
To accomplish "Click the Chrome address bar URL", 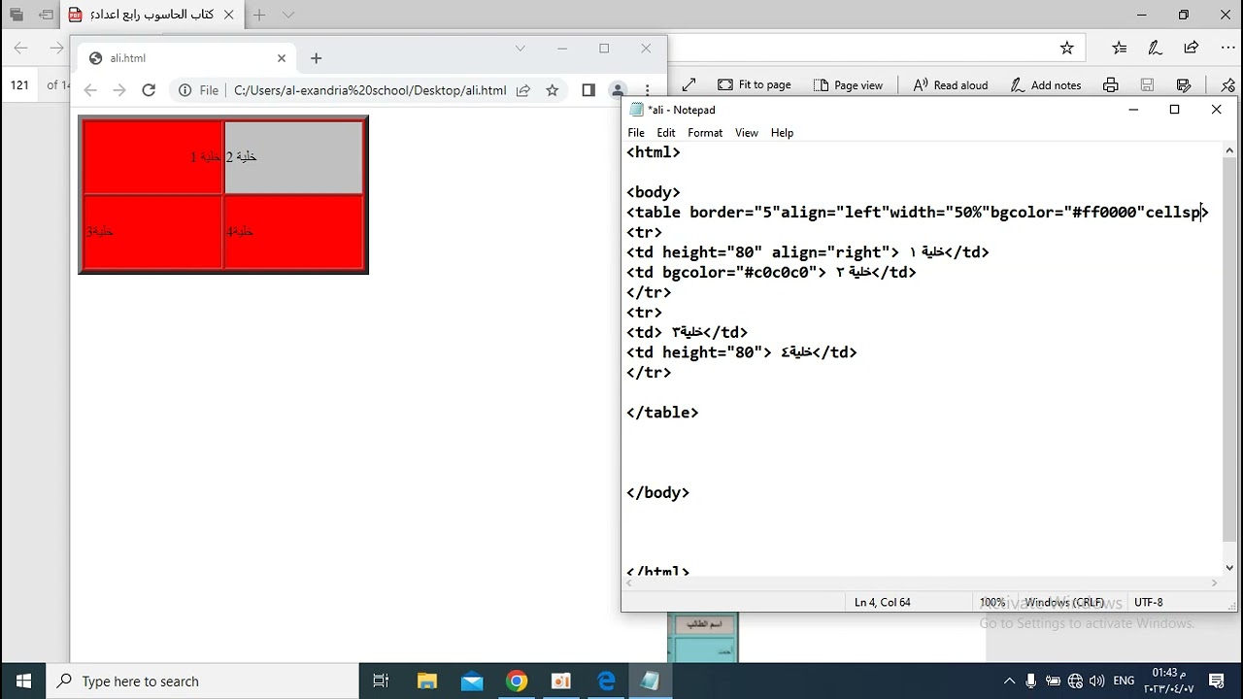I will point(370,90).
